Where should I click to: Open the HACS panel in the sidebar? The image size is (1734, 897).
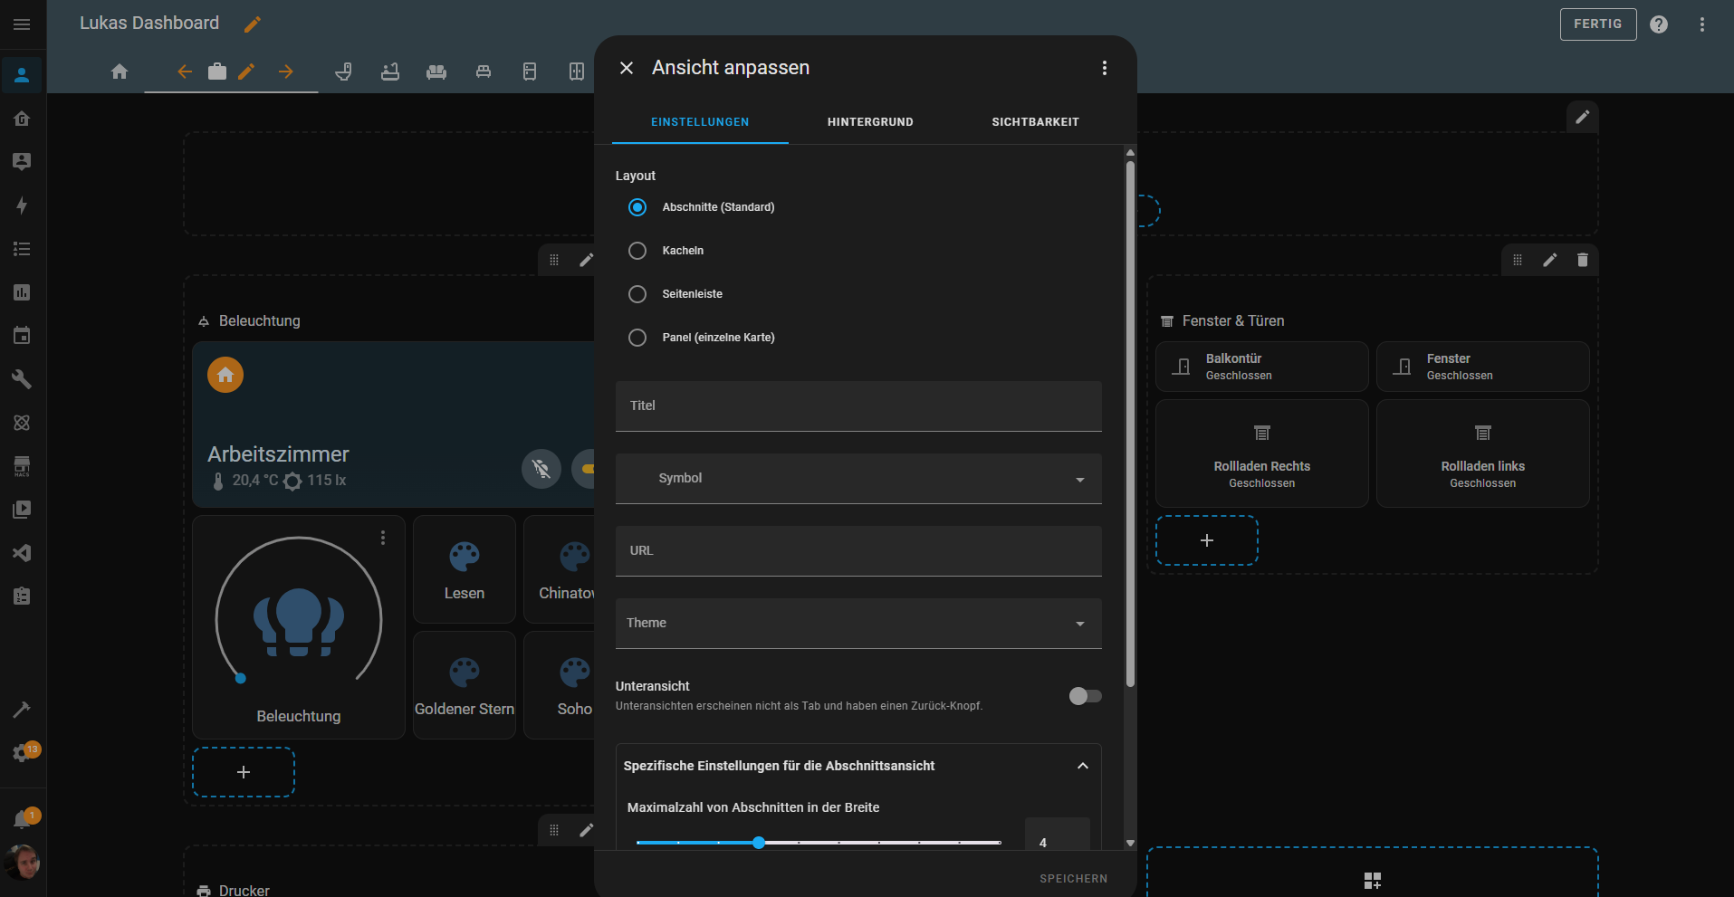22,466
